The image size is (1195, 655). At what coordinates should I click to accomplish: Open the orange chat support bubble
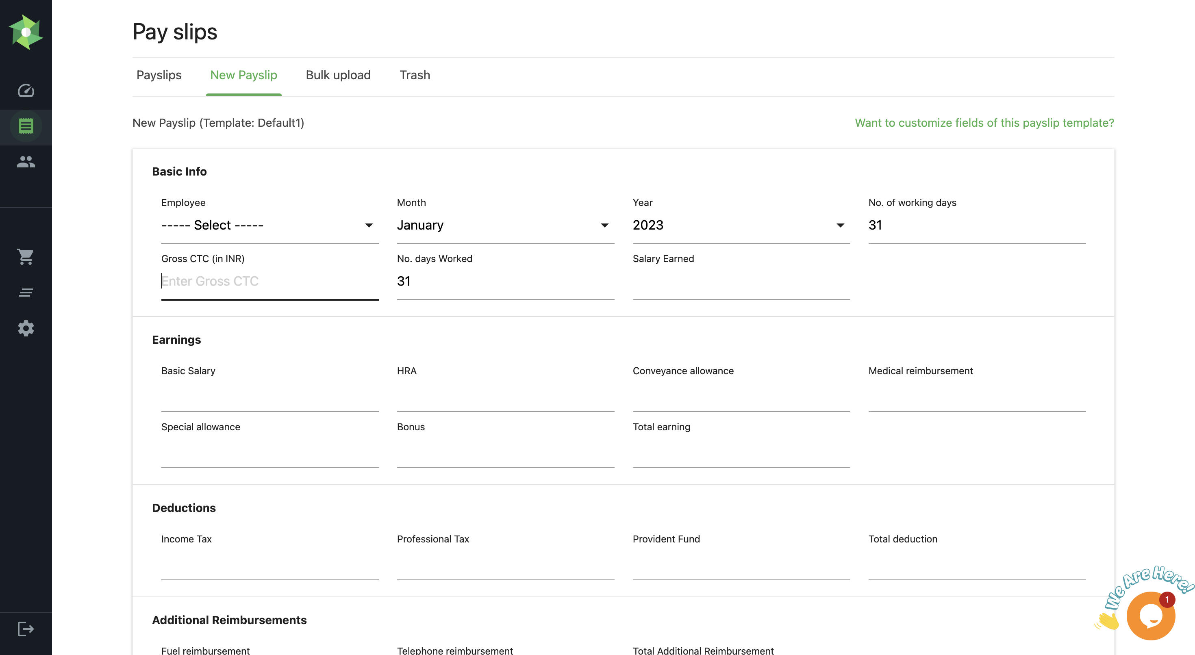click(1150, 616)
